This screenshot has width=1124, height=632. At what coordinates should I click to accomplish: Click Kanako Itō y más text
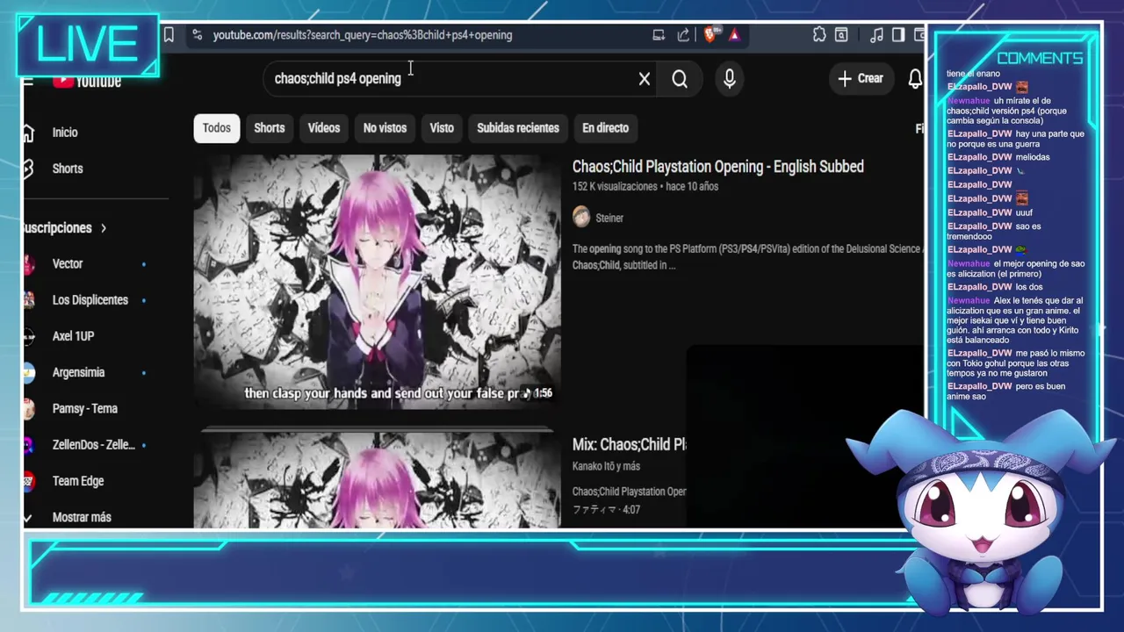click(x=606, y=466)
